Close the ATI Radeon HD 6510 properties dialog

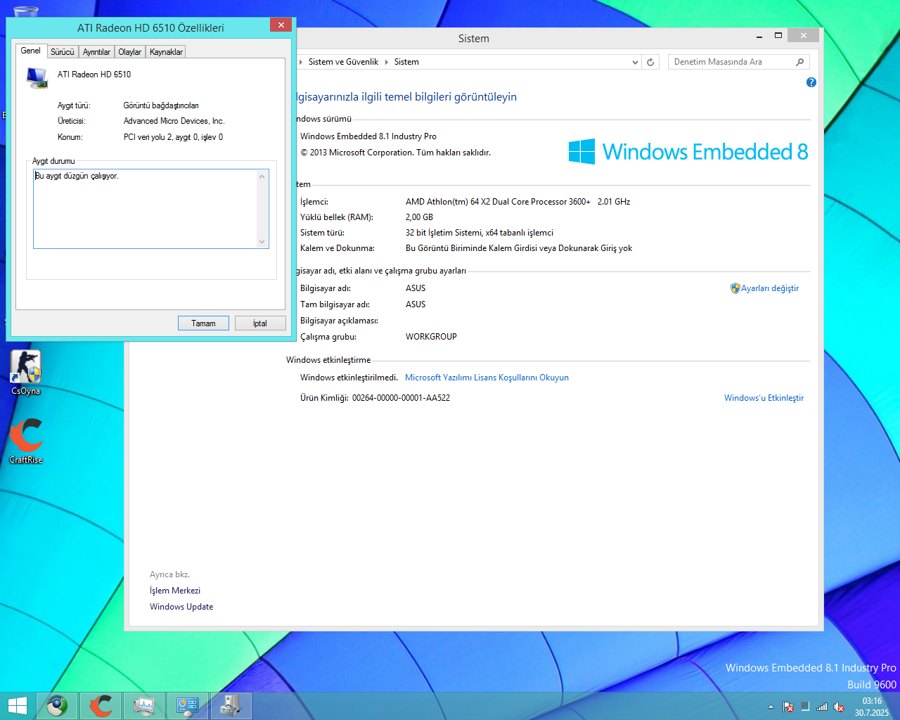click(x=281, y=25)
